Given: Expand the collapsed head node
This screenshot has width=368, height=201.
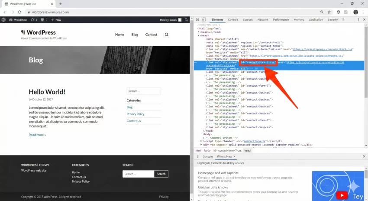Looking at the screenshot, I should coord(199,32).
